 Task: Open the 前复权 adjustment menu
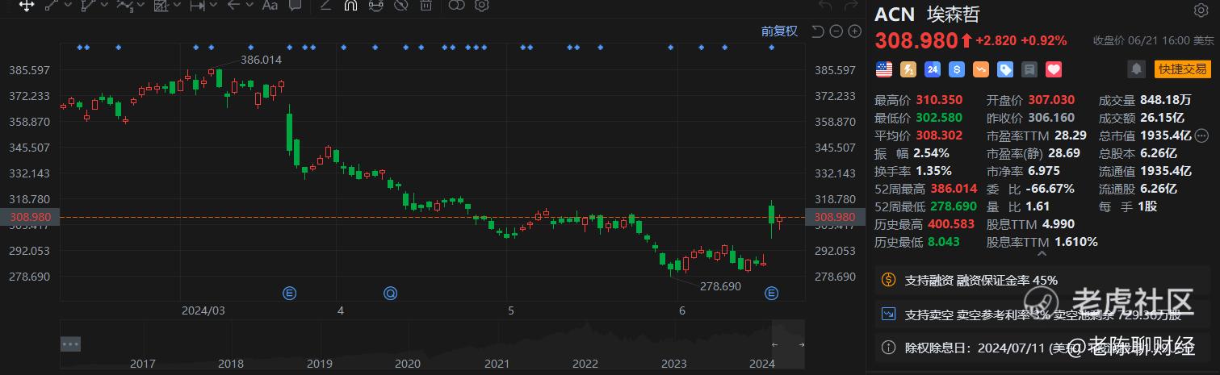pyautogui.click(x=779, y=31)
